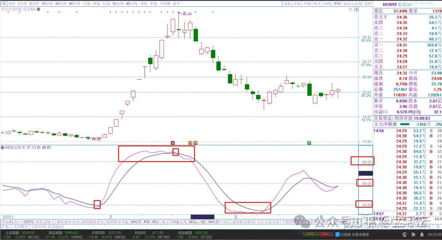Click the 涨 marker under the price chart

click(173, 143)
